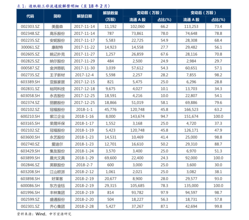The height and width of the screenshot is (220, 249).
Task: Click post-change shares value 166,523
Action: [191, 110]
